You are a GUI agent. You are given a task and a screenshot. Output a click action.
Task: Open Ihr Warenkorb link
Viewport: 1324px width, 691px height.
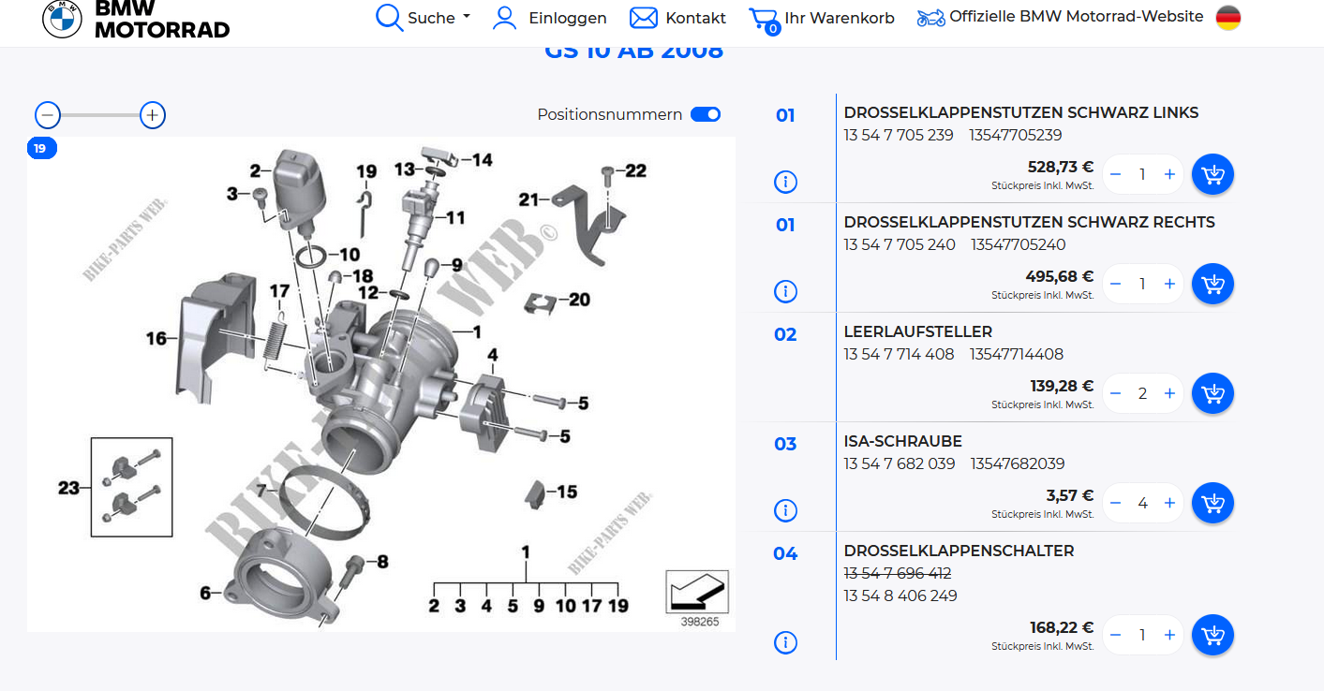[x=840, y=18]
